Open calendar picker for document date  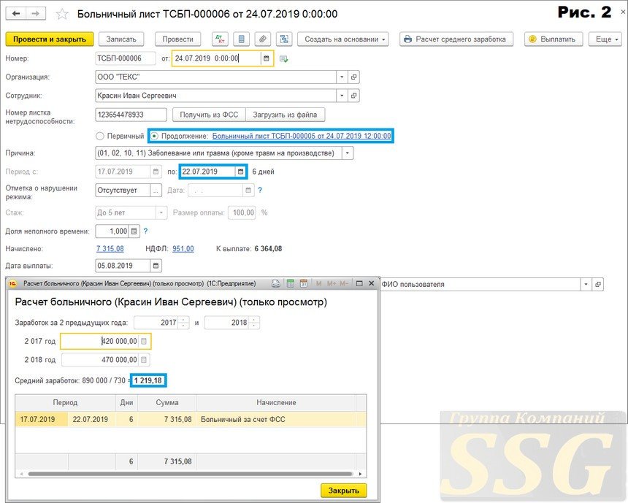coord(266,58)
